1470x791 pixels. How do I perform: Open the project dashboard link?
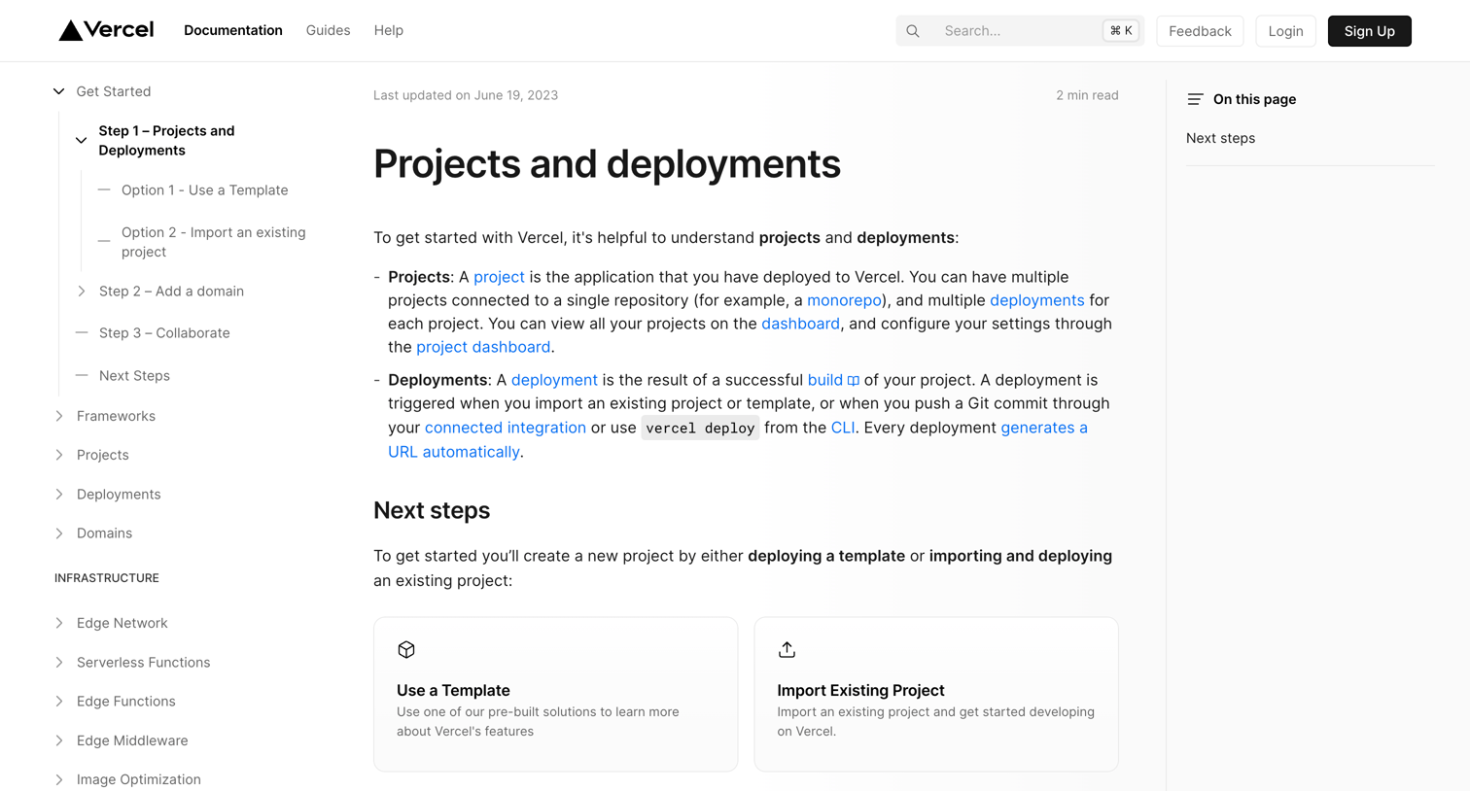[x=483, y=347]
